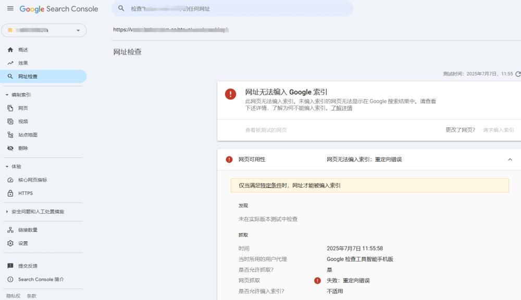
Task: Open Search Console 简介 info icon
Action: tap(10, 279)
